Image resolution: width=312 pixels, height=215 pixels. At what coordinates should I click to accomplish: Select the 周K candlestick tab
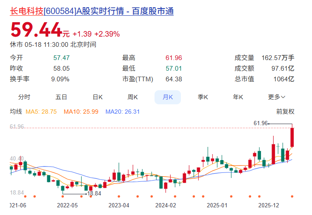pos(132,97)
